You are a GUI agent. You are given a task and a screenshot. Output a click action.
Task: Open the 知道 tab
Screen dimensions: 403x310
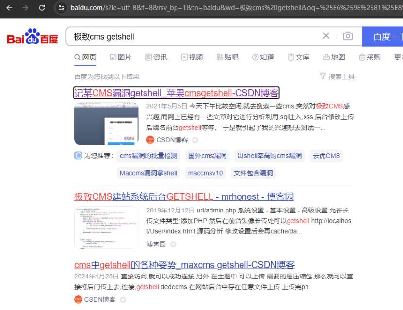click(263, 57)
